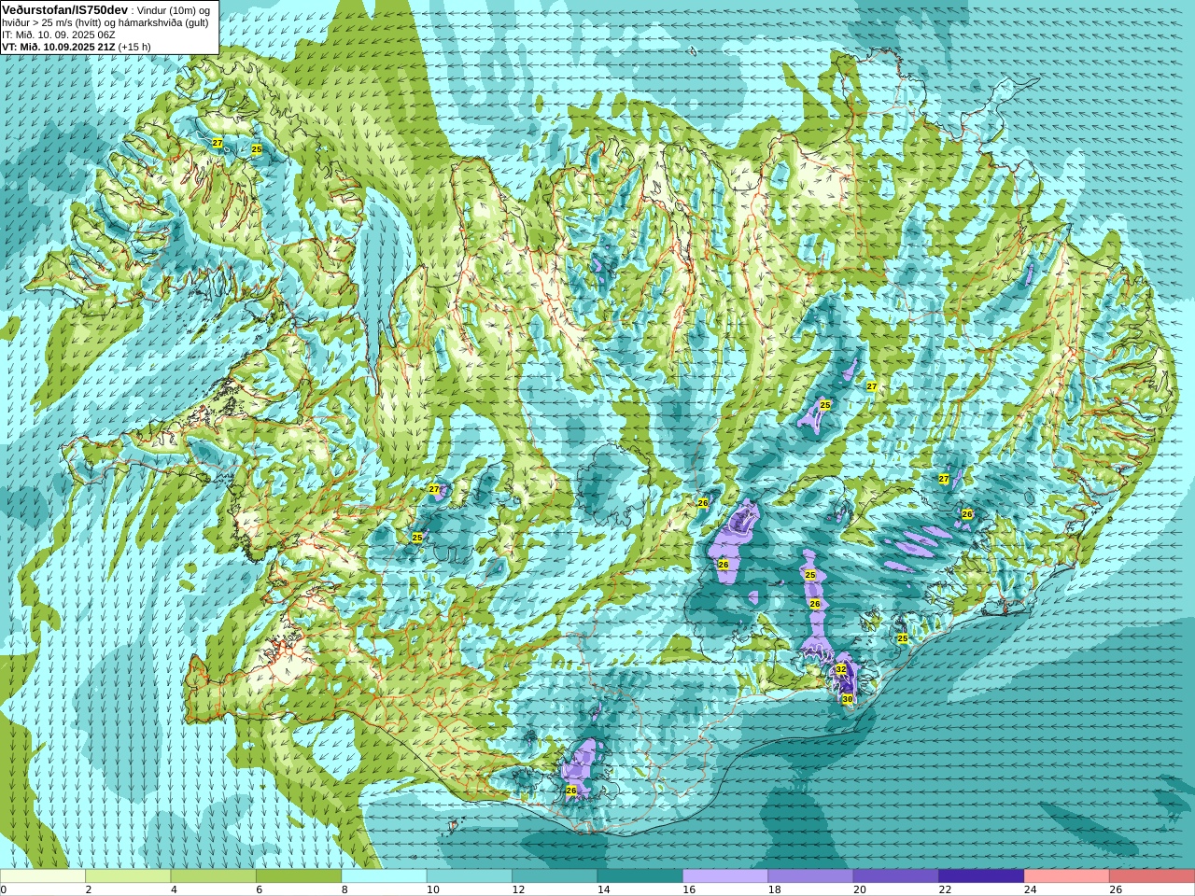Click the pale yellow 0–2 legend swatch
This screenshot has width=1195, height=896.
pyautogui.click(x=43, y=876)
